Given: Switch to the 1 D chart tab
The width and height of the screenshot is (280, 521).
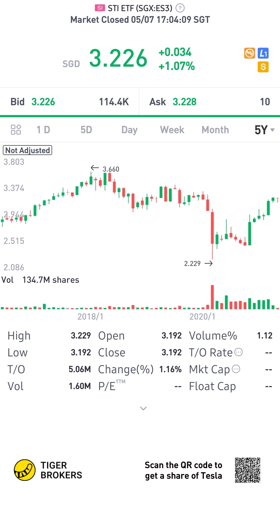Looking at the screenshot, I should pos(43,130).
